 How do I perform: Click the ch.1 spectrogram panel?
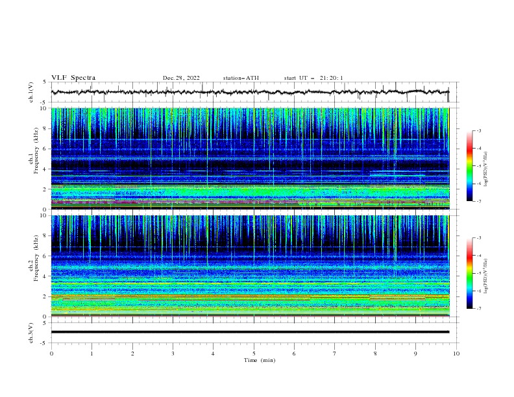tap(251, 158)
